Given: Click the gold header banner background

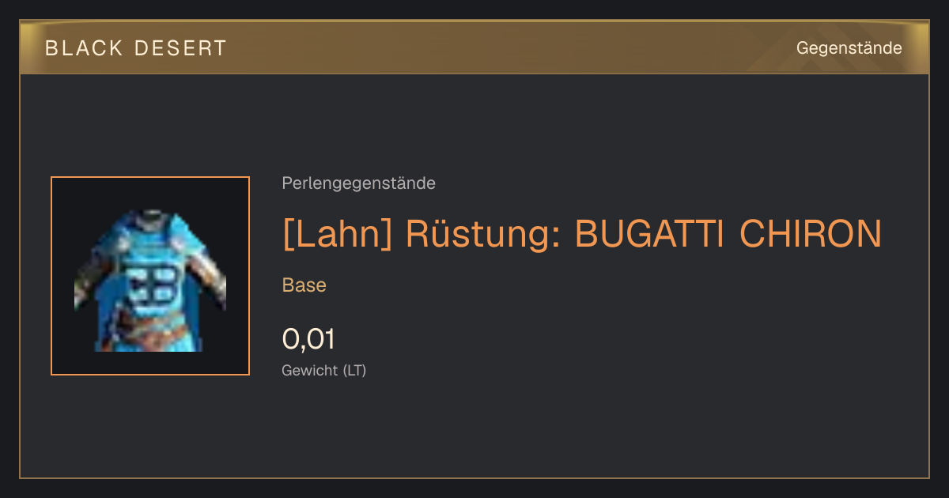Looking at the screenshot, I should [x=475, y=47].
